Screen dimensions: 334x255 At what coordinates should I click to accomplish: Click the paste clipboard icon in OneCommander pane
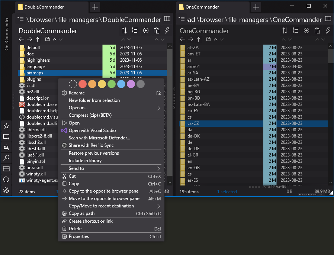[317, 31]
